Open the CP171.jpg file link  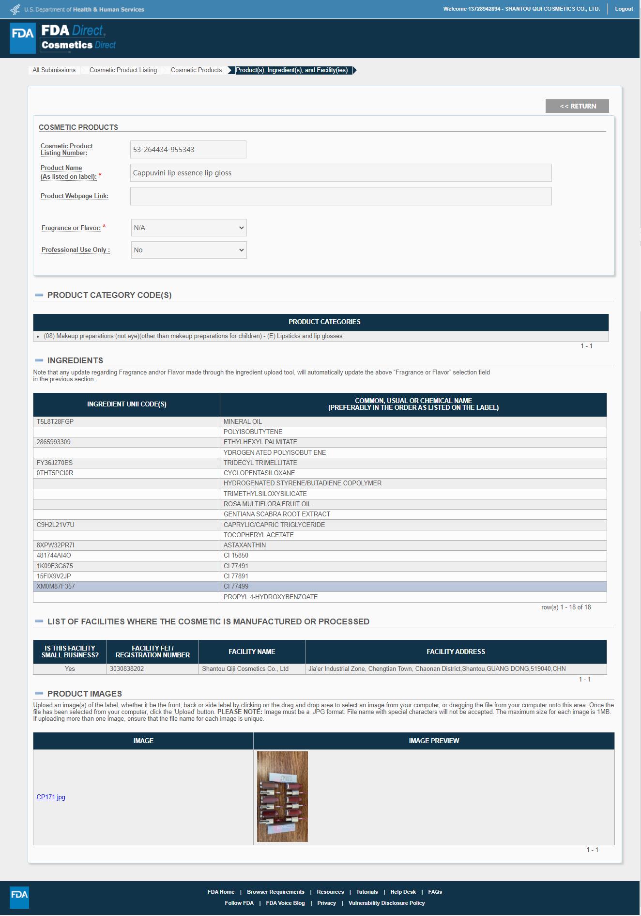51,797
